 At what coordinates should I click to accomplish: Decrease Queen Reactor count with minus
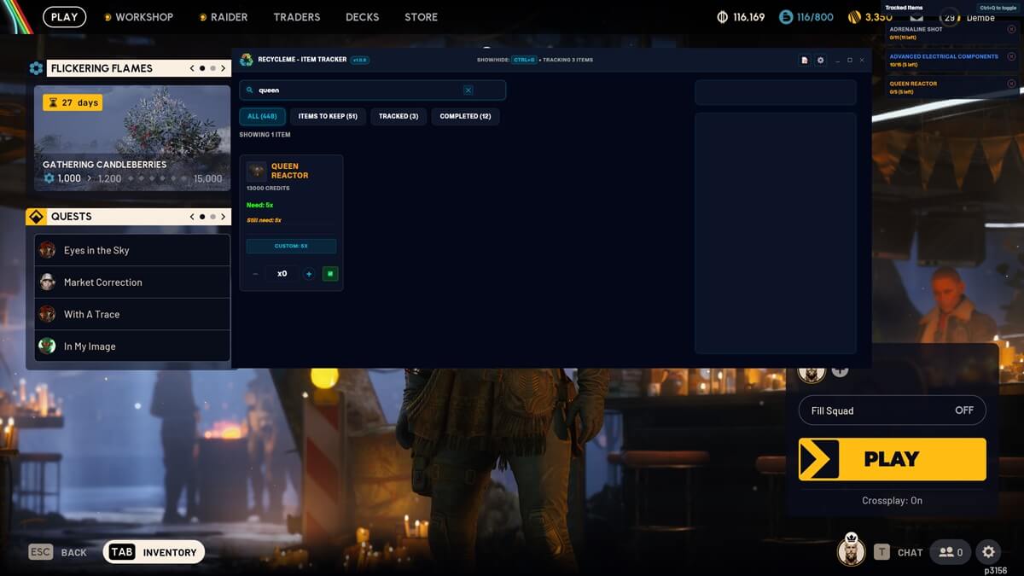(255, 274)
